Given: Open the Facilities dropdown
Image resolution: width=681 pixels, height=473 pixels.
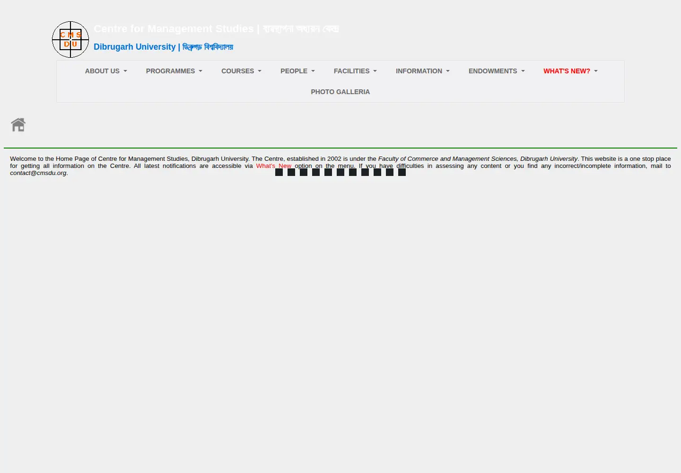Looking at the screenshot, I should [x=355, y=71].
